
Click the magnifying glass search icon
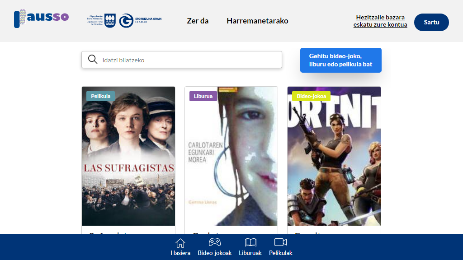coord(93,59)
